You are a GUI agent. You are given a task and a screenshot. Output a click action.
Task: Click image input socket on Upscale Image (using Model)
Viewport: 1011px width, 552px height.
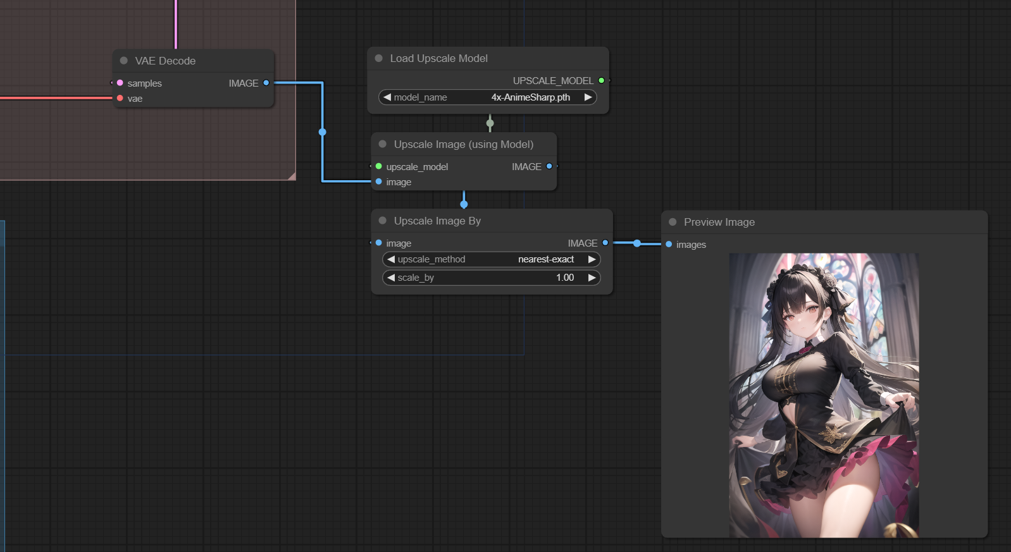tap(379, 181)
